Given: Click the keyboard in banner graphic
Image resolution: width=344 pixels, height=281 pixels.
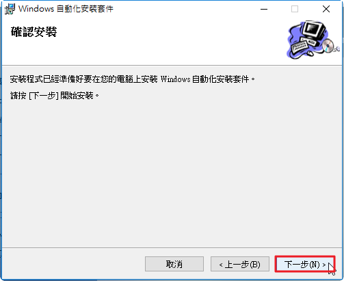Looking at the screenshot, I should 300,46.
